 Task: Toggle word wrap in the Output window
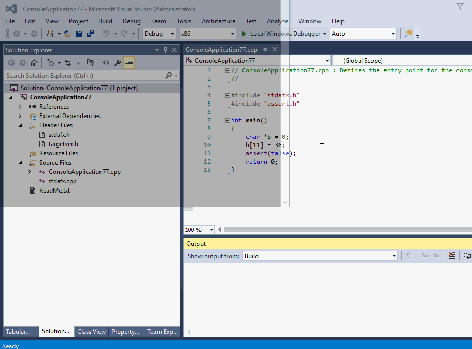click(467, 256)
